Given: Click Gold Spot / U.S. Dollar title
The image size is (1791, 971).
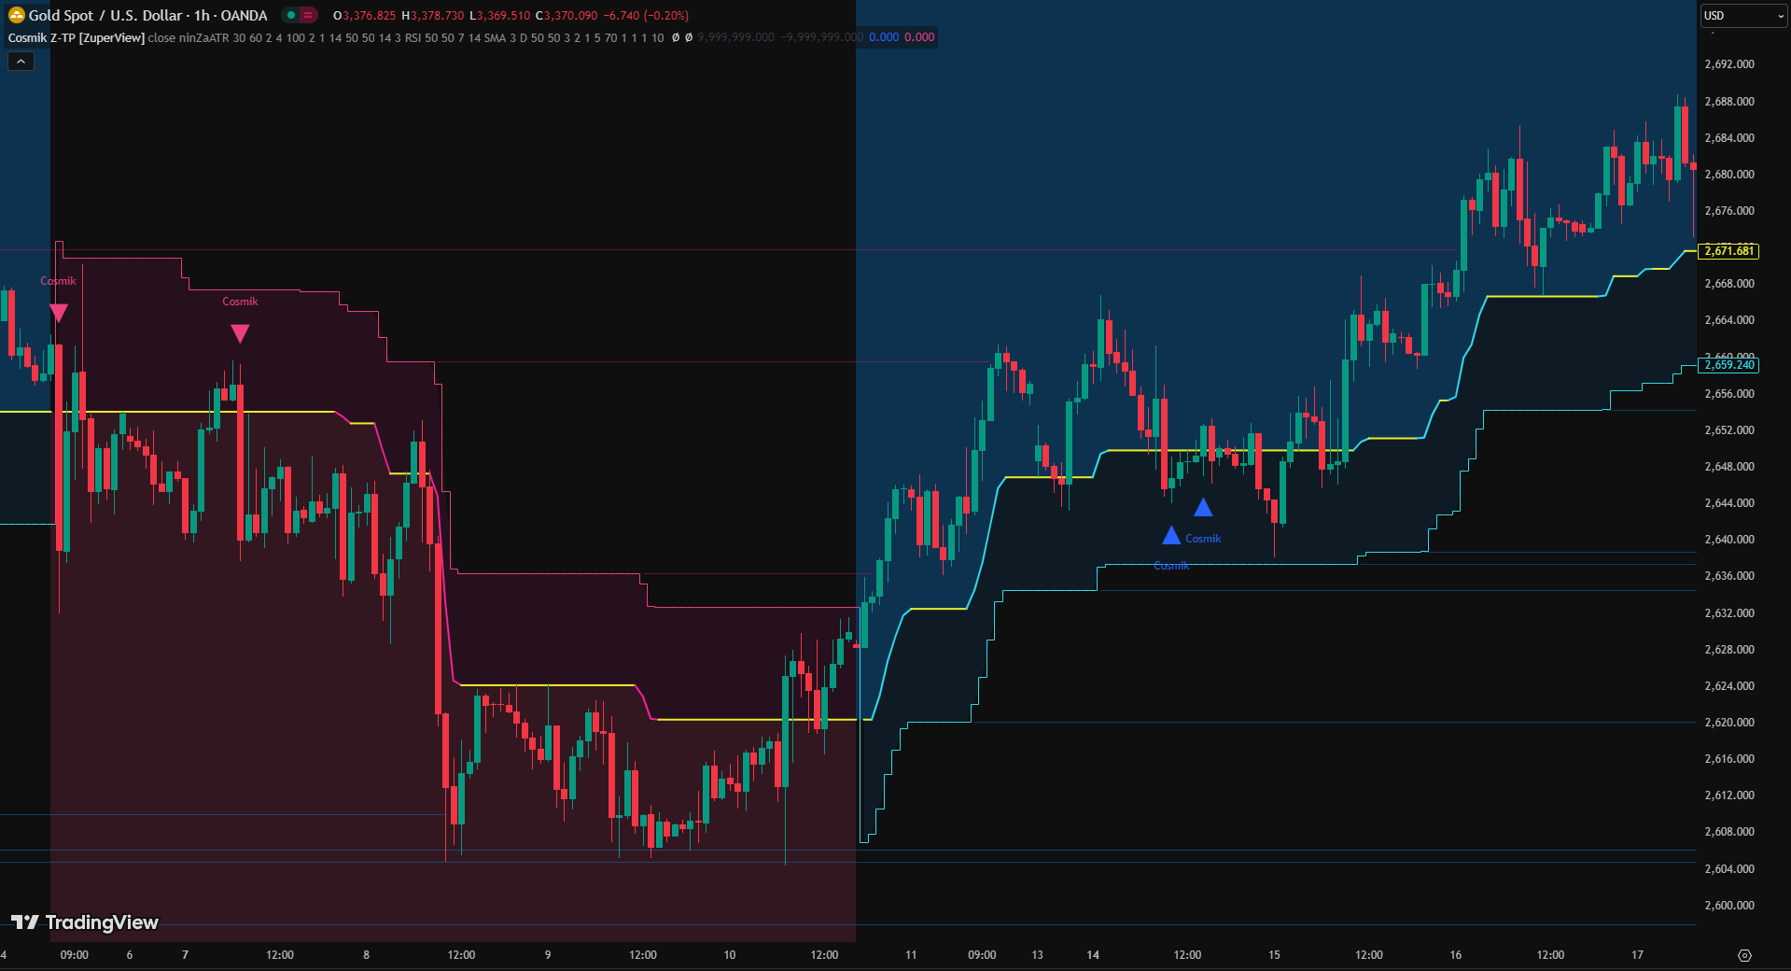Looking at the screenshot, I should tap(107, 15).
